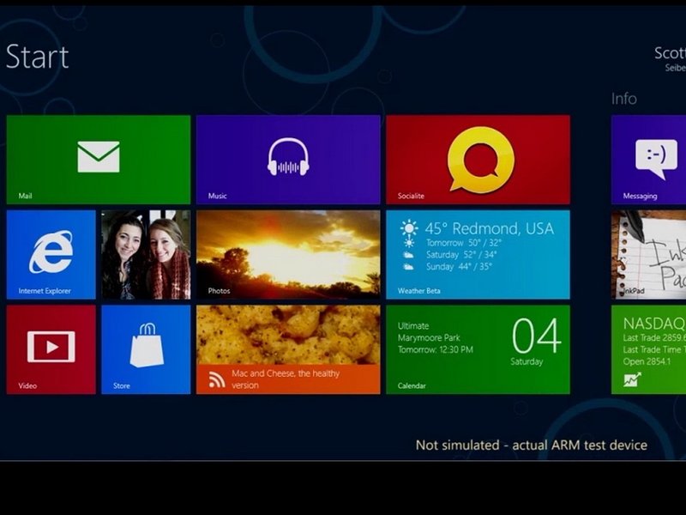The image size is (686, 515).
Task: Click 'Ultimate Marymoore Park' calendar event
Action: tap(429, 331)
